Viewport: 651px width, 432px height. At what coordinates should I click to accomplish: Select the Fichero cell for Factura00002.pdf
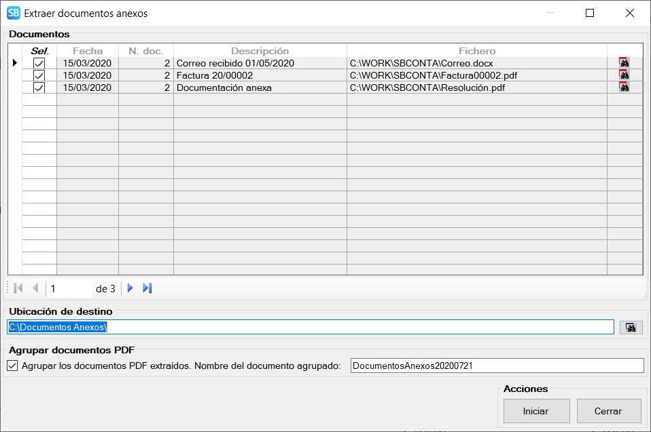[476, 75]
